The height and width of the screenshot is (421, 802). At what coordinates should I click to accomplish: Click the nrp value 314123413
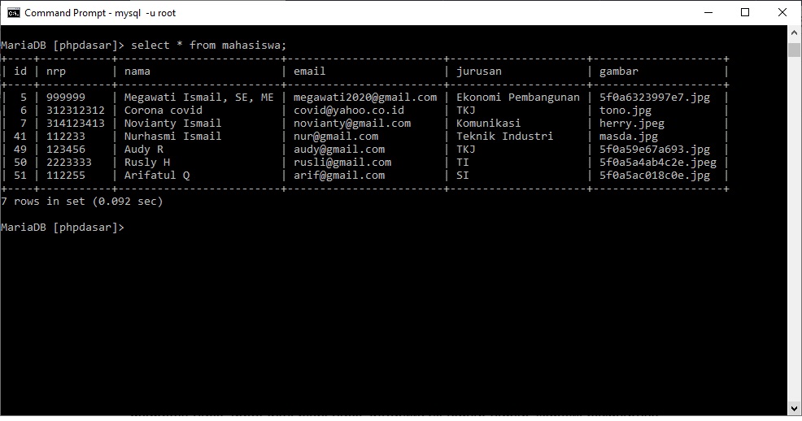tap(76, 124)
